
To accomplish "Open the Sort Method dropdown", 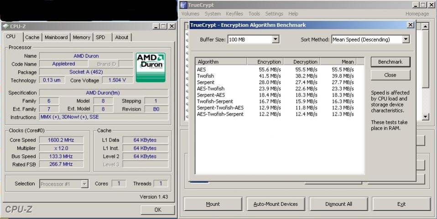I will click(x=406, y=40).
